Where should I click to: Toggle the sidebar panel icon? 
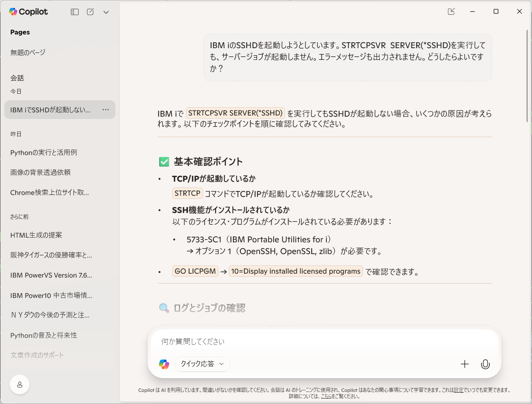pos(75,12)
